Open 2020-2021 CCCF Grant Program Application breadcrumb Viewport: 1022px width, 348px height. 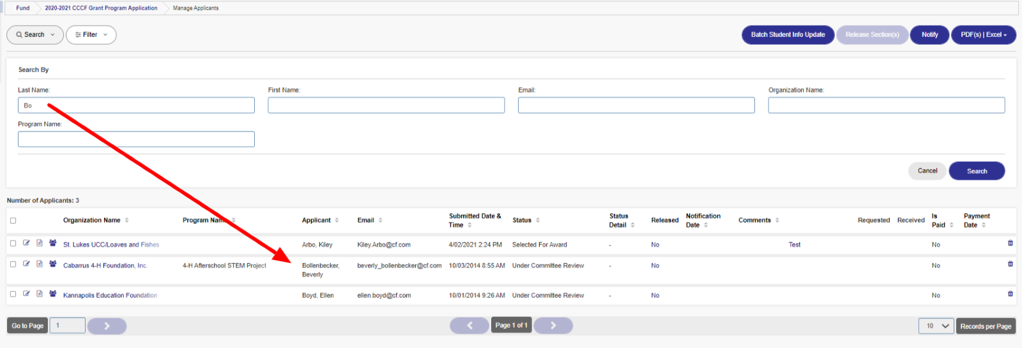[101, 8]
